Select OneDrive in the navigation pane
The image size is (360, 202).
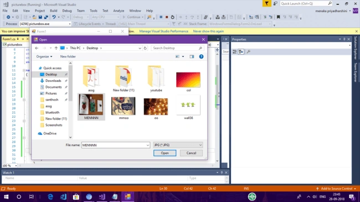(x=50, y=133)
